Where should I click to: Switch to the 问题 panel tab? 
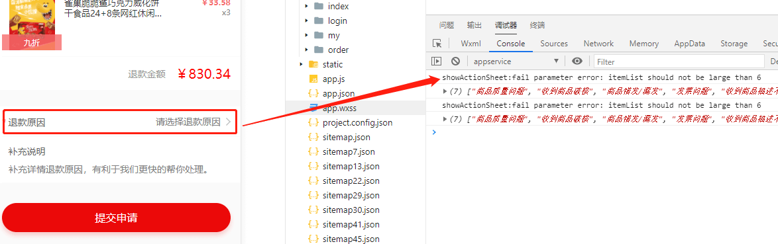pos(447,25)
